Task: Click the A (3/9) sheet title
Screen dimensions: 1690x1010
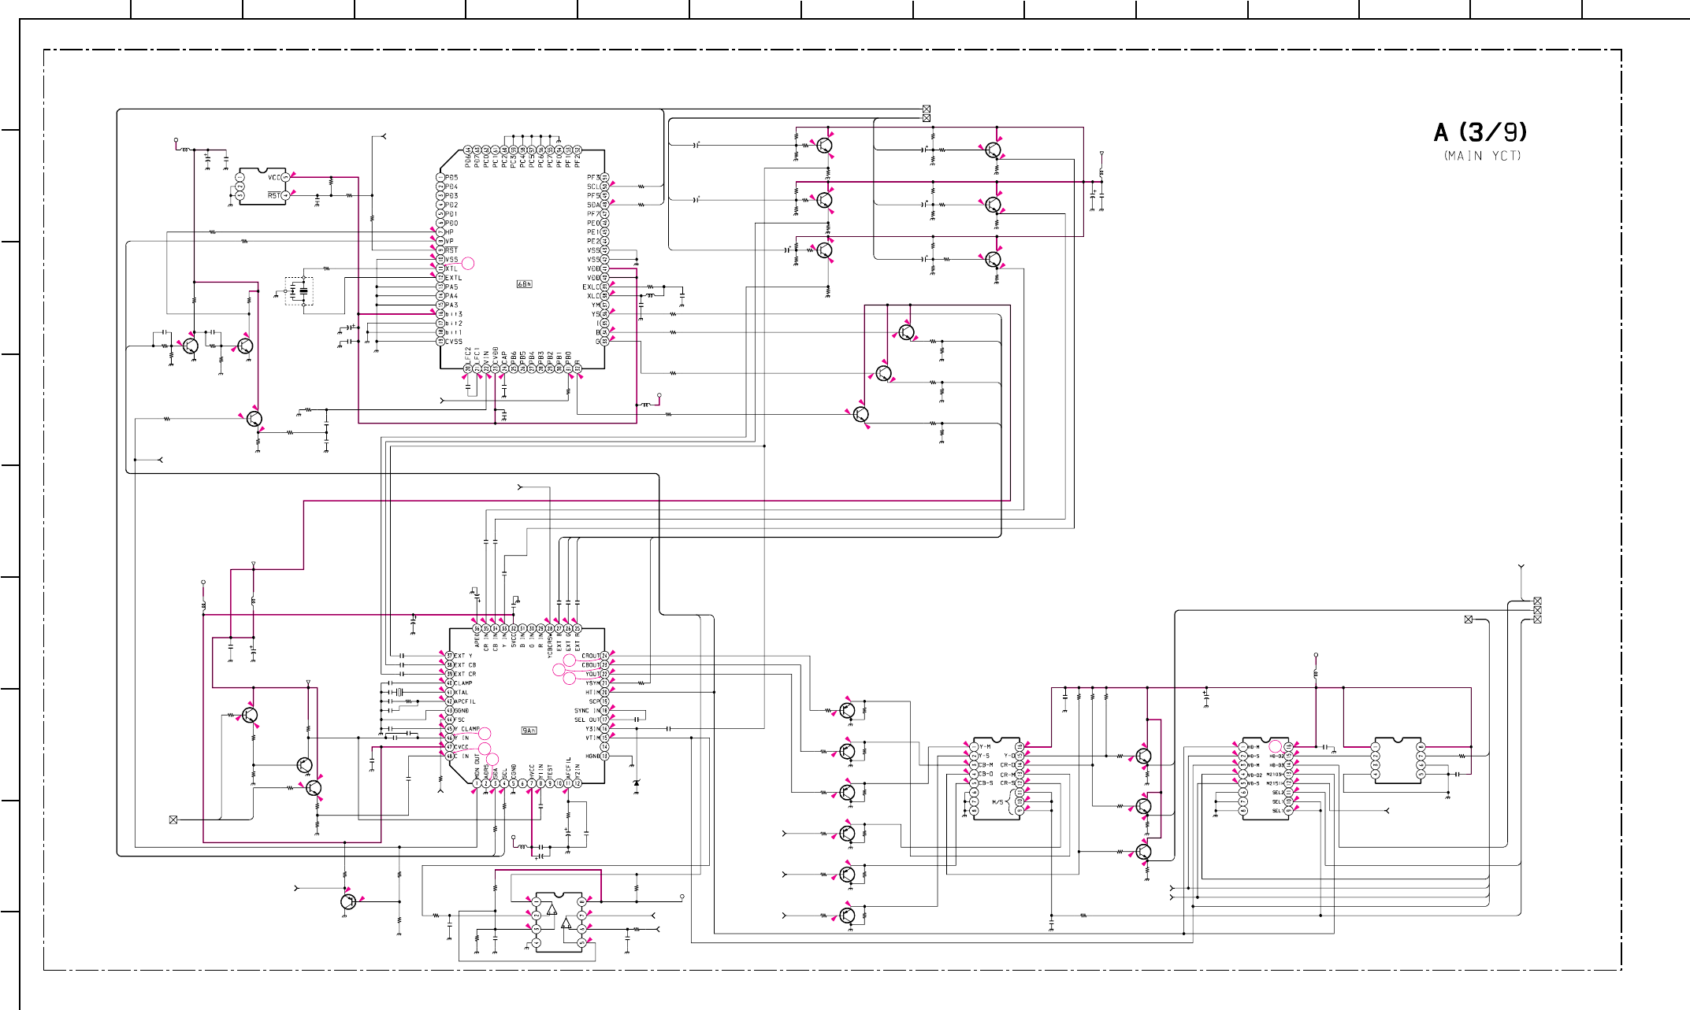Action: (1480, 132)
